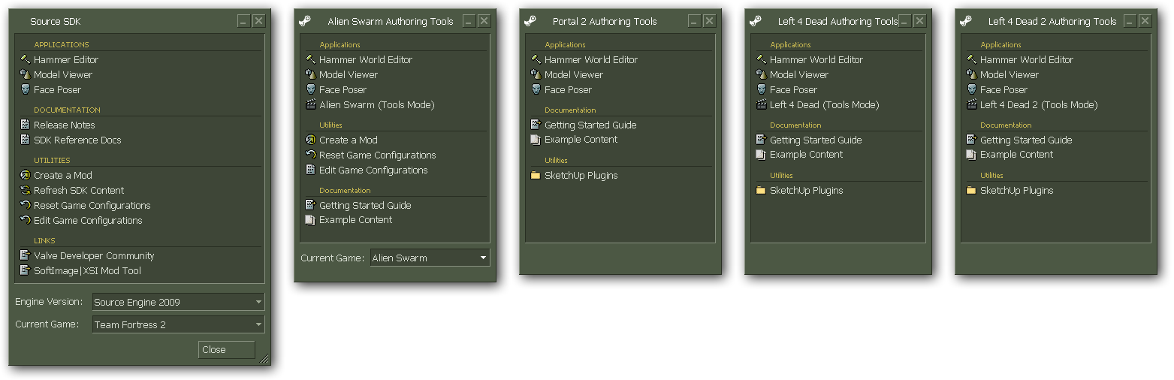This screenshot has height=380, width=1174.
Task: Open the Valve Developer Community link
Action: click(x=94, y=255)
